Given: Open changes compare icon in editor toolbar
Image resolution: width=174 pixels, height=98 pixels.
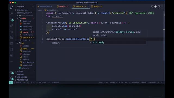Looking at the screenshot, I should tap(152, 7).
